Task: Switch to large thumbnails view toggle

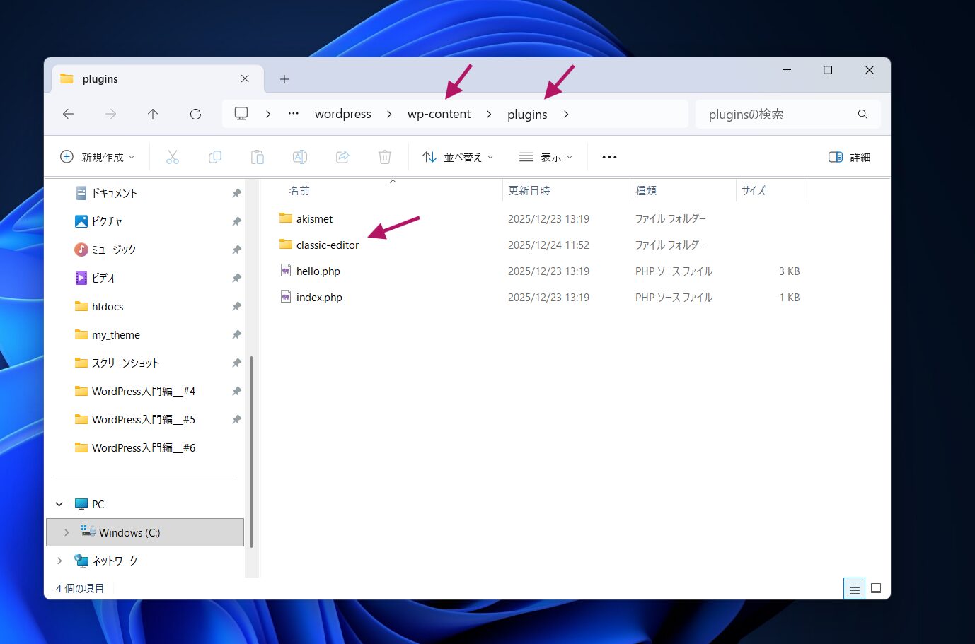Action: pos(876,588)
